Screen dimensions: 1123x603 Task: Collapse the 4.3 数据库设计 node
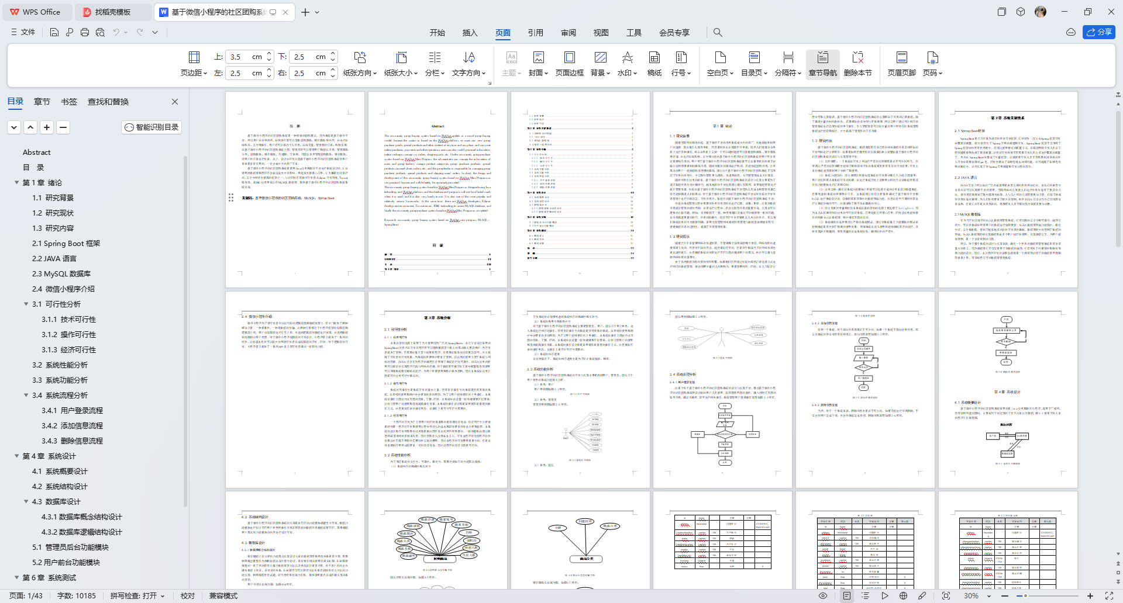(26, 501)
